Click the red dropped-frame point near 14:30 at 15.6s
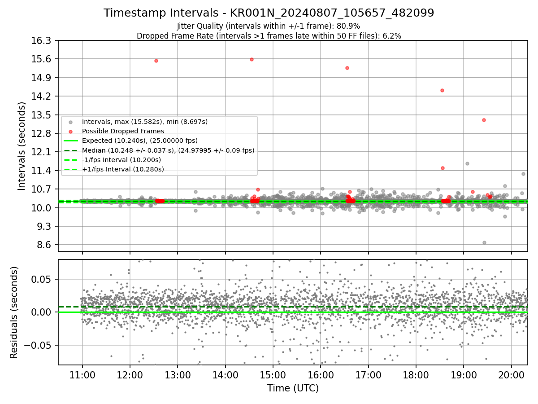The image size is (538, 404). point(252,59)
